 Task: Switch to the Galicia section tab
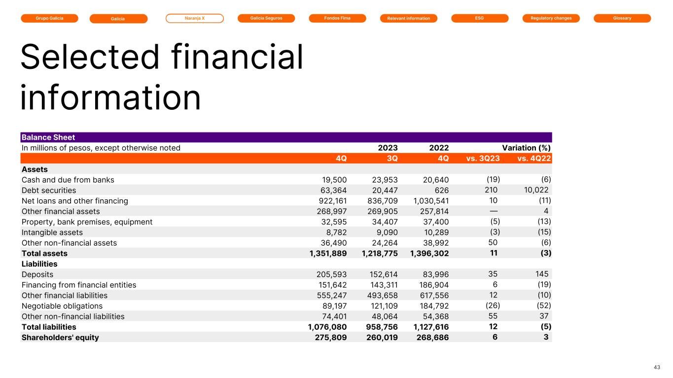tap(118, 19)
